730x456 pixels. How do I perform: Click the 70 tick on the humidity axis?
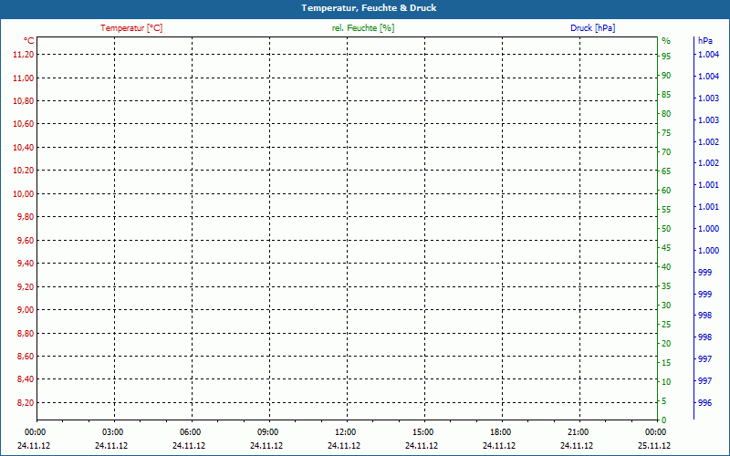click(x=666, y=151)
